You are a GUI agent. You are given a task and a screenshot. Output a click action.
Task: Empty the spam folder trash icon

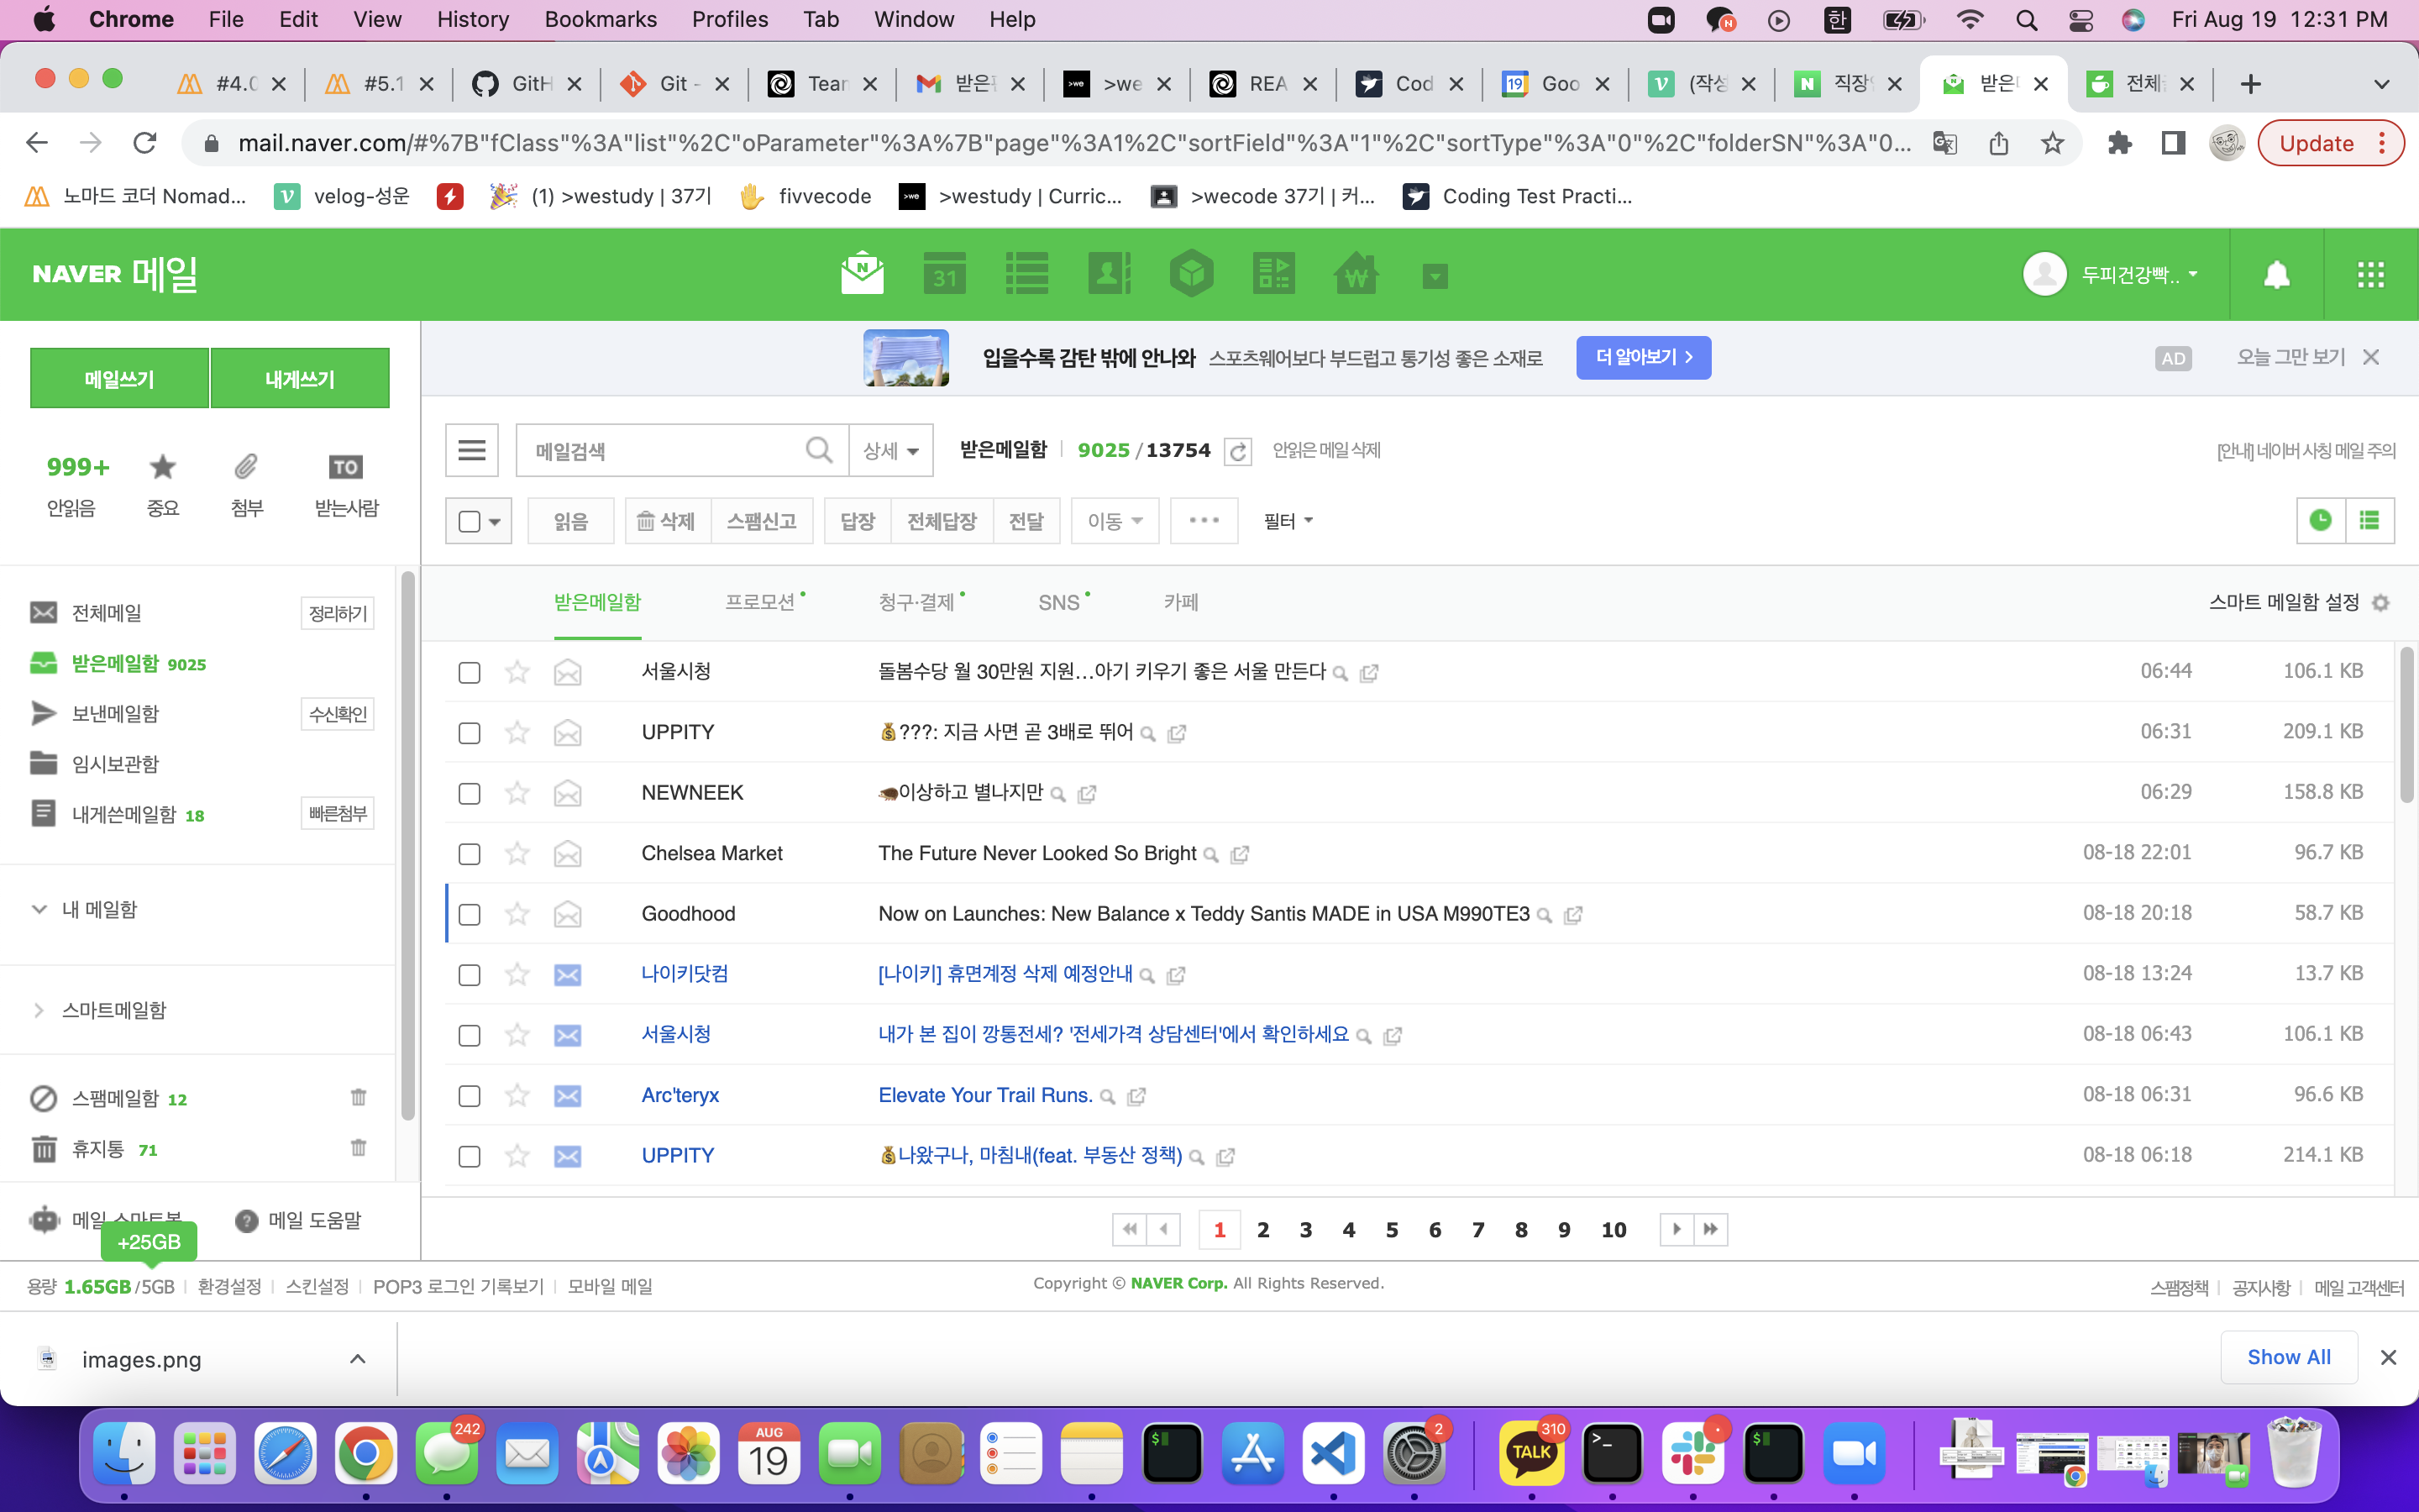coord(358,1097)
